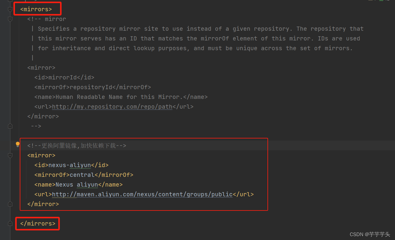Viewport: 395px width, 240px height.
Task: Click the <mirrorOf>central</mirrorOf> line
Action: pos(84,175)
